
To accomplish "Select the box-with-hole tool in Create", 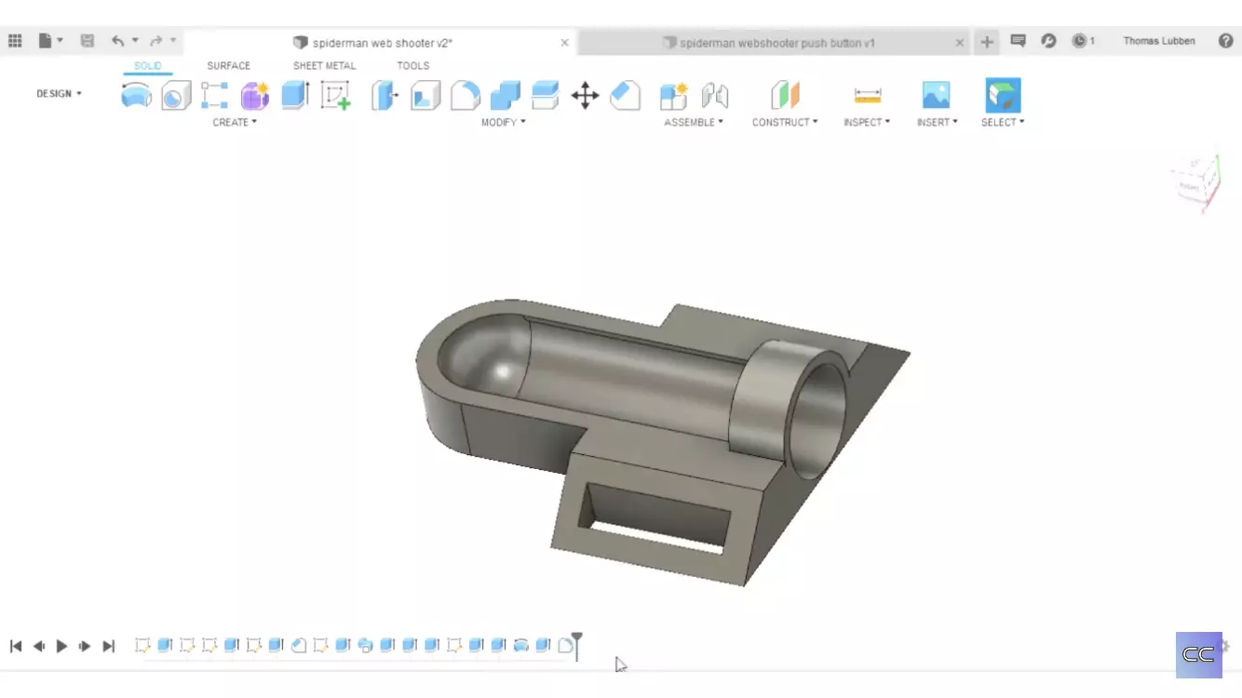I will pyautogui.click(x=176, y=95).
